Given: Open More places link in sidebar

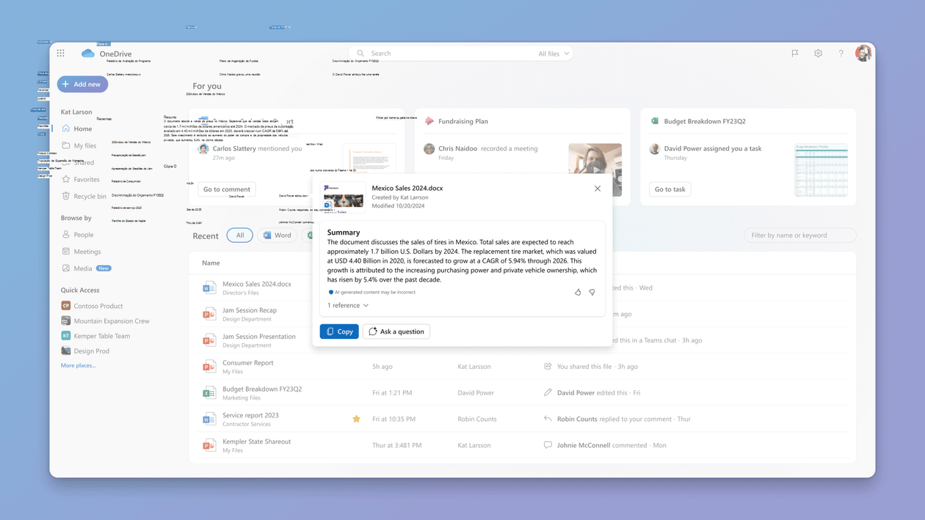Looking at the screenshot, I should point(78,365).
